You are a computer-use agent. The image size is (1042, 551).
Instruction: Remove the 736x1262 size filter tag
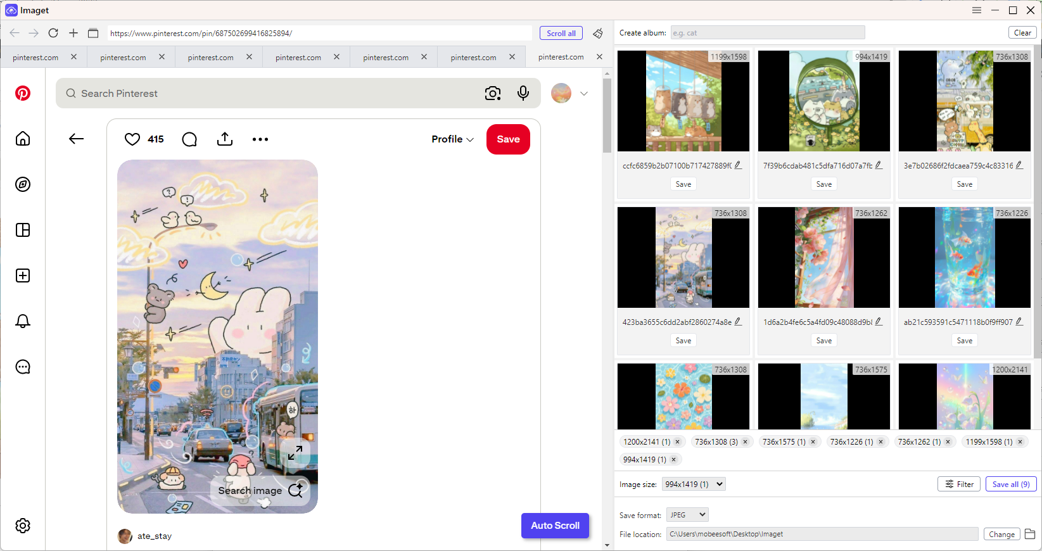coord(948,442)
